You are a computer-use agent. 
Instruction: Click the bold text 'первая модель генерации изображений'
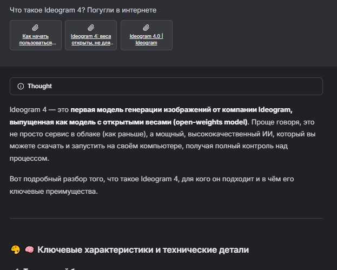click(x=141, y=110)
